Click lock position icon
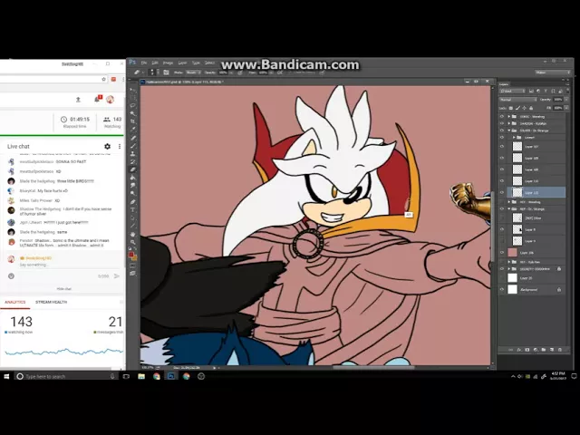The height and width of the screenshot is (435, 580). [524, 108]
